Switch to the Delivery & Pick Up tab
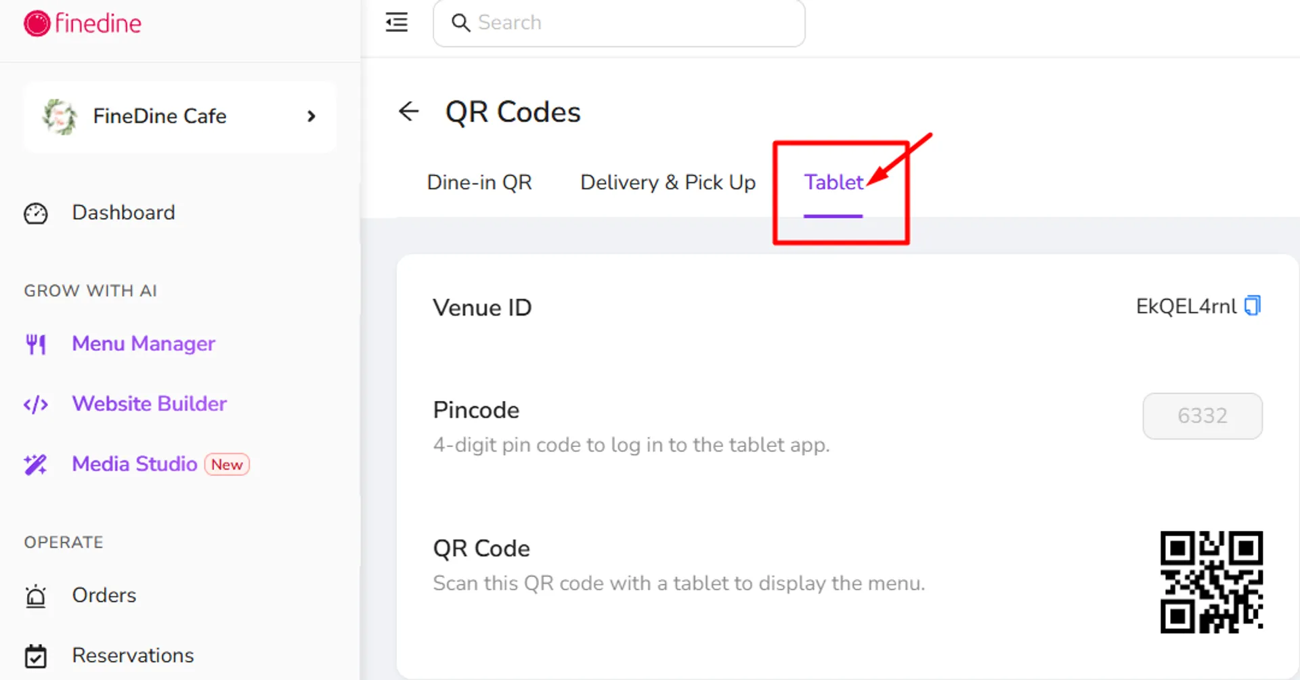The width and height of the screenshot is (1300, 680). (668, 182)
